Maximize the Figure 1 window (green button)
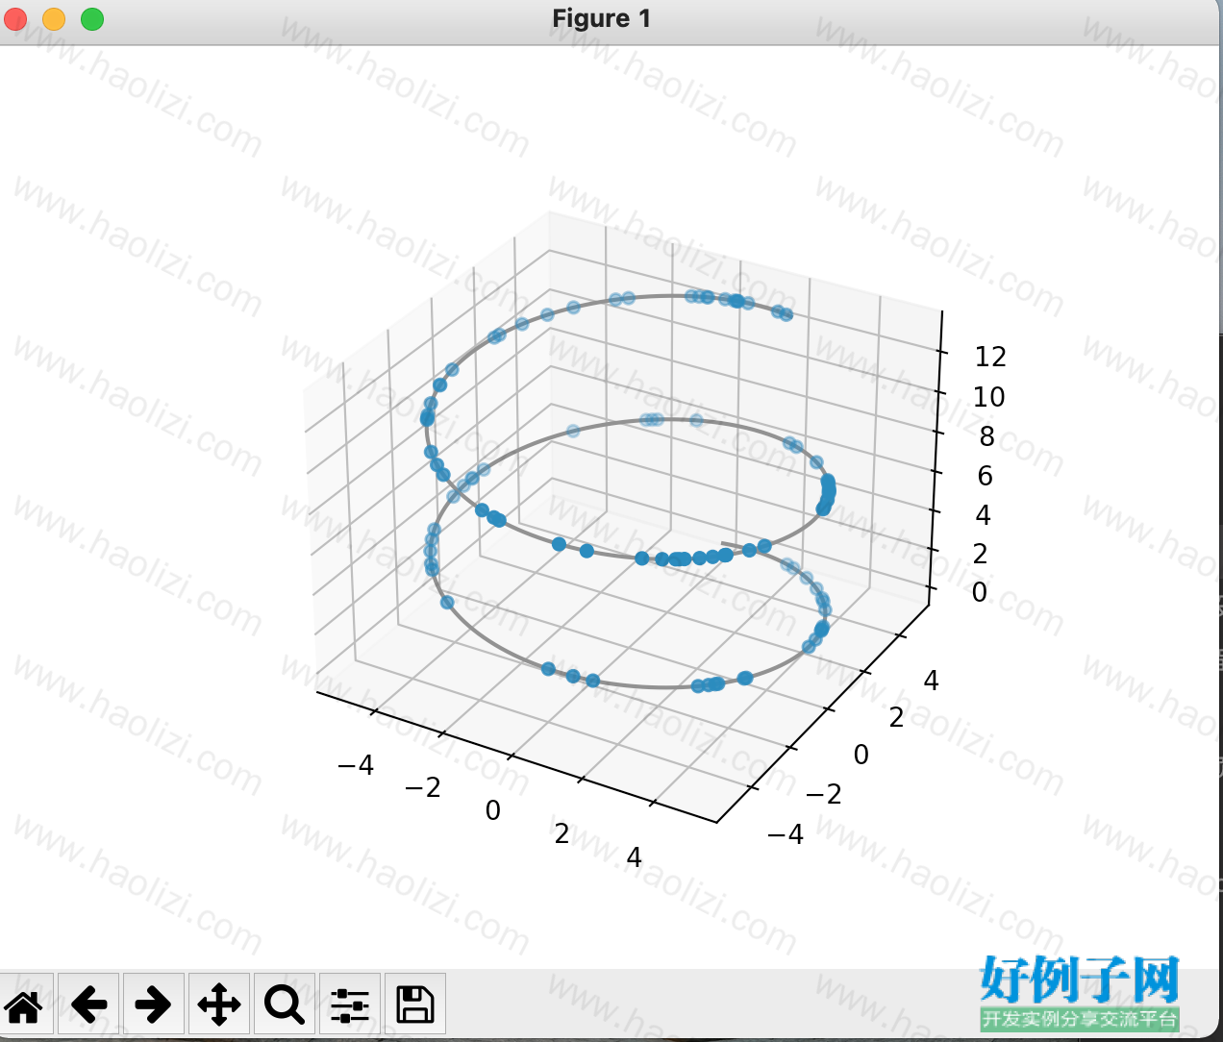The width and height of the screenshot is (1223, 1042). pyautogui.click(x=92, y=18)
